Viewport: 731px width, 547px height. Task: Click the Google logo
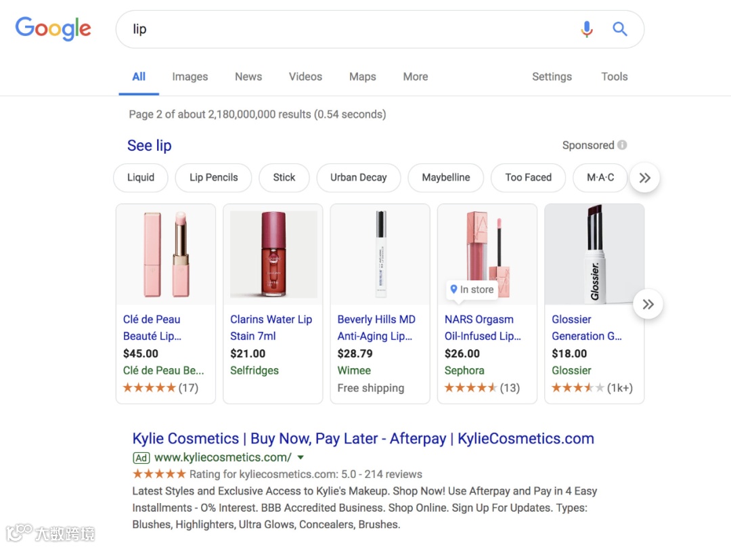point(53,29)
